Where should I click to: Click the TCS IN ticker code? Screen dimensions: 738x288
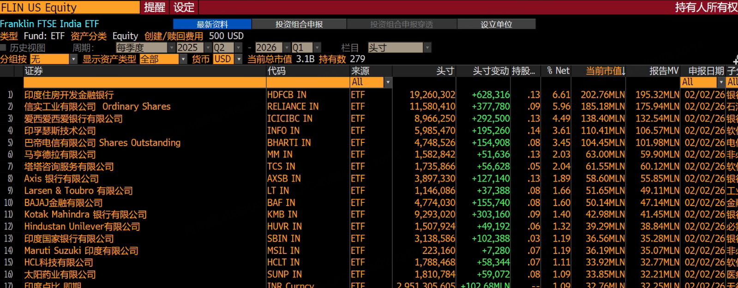(x=281, y=167)
